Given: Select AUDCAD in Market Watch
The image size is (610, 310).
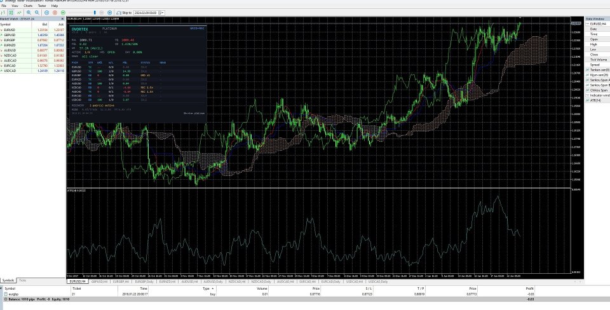Looking at the screenshot, I should pyautogui.click(x=32, y=60).
